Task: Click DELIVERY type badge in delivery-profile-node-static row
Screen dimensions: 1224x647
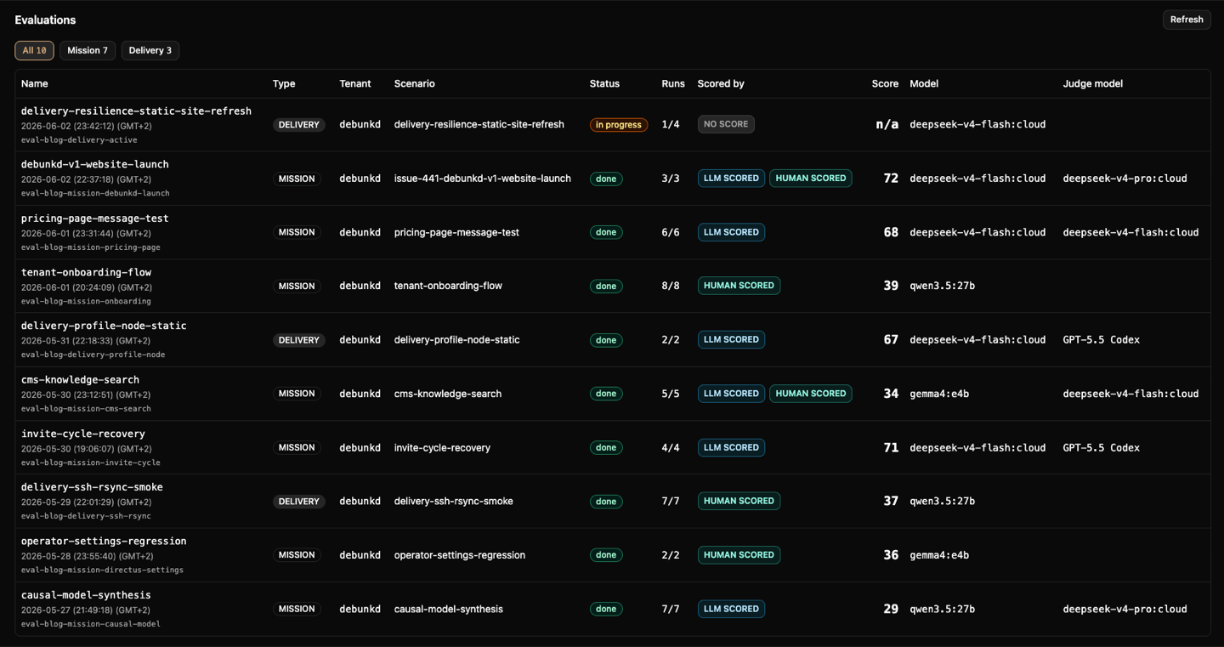Action: coord(298,340)
